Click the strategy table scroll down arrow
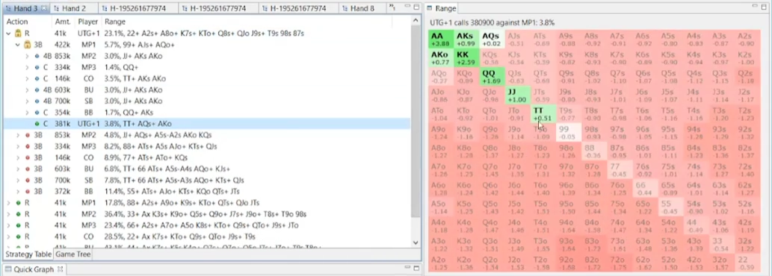The width and height of the screenshot is (772, 276). pos(416,242)
